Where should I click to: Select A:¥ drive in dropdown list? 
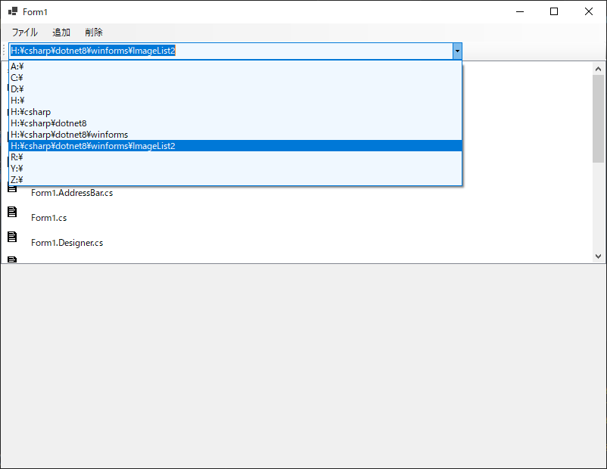point(235,67)
